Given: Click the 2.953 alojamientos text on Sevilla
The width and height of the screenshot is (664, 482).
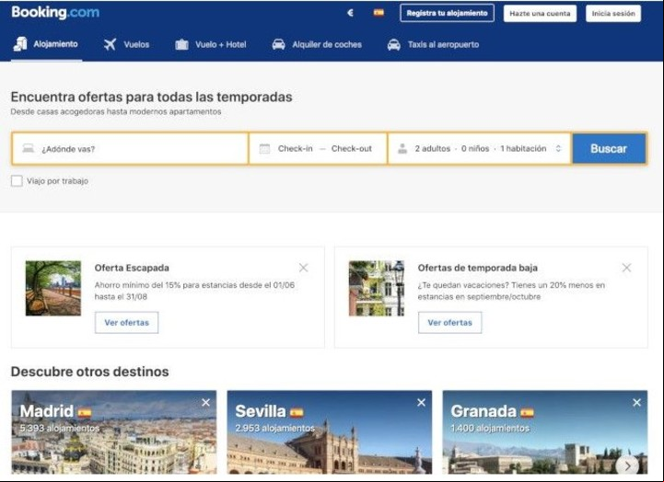Looking at the screenshot, I should [275, 428].
